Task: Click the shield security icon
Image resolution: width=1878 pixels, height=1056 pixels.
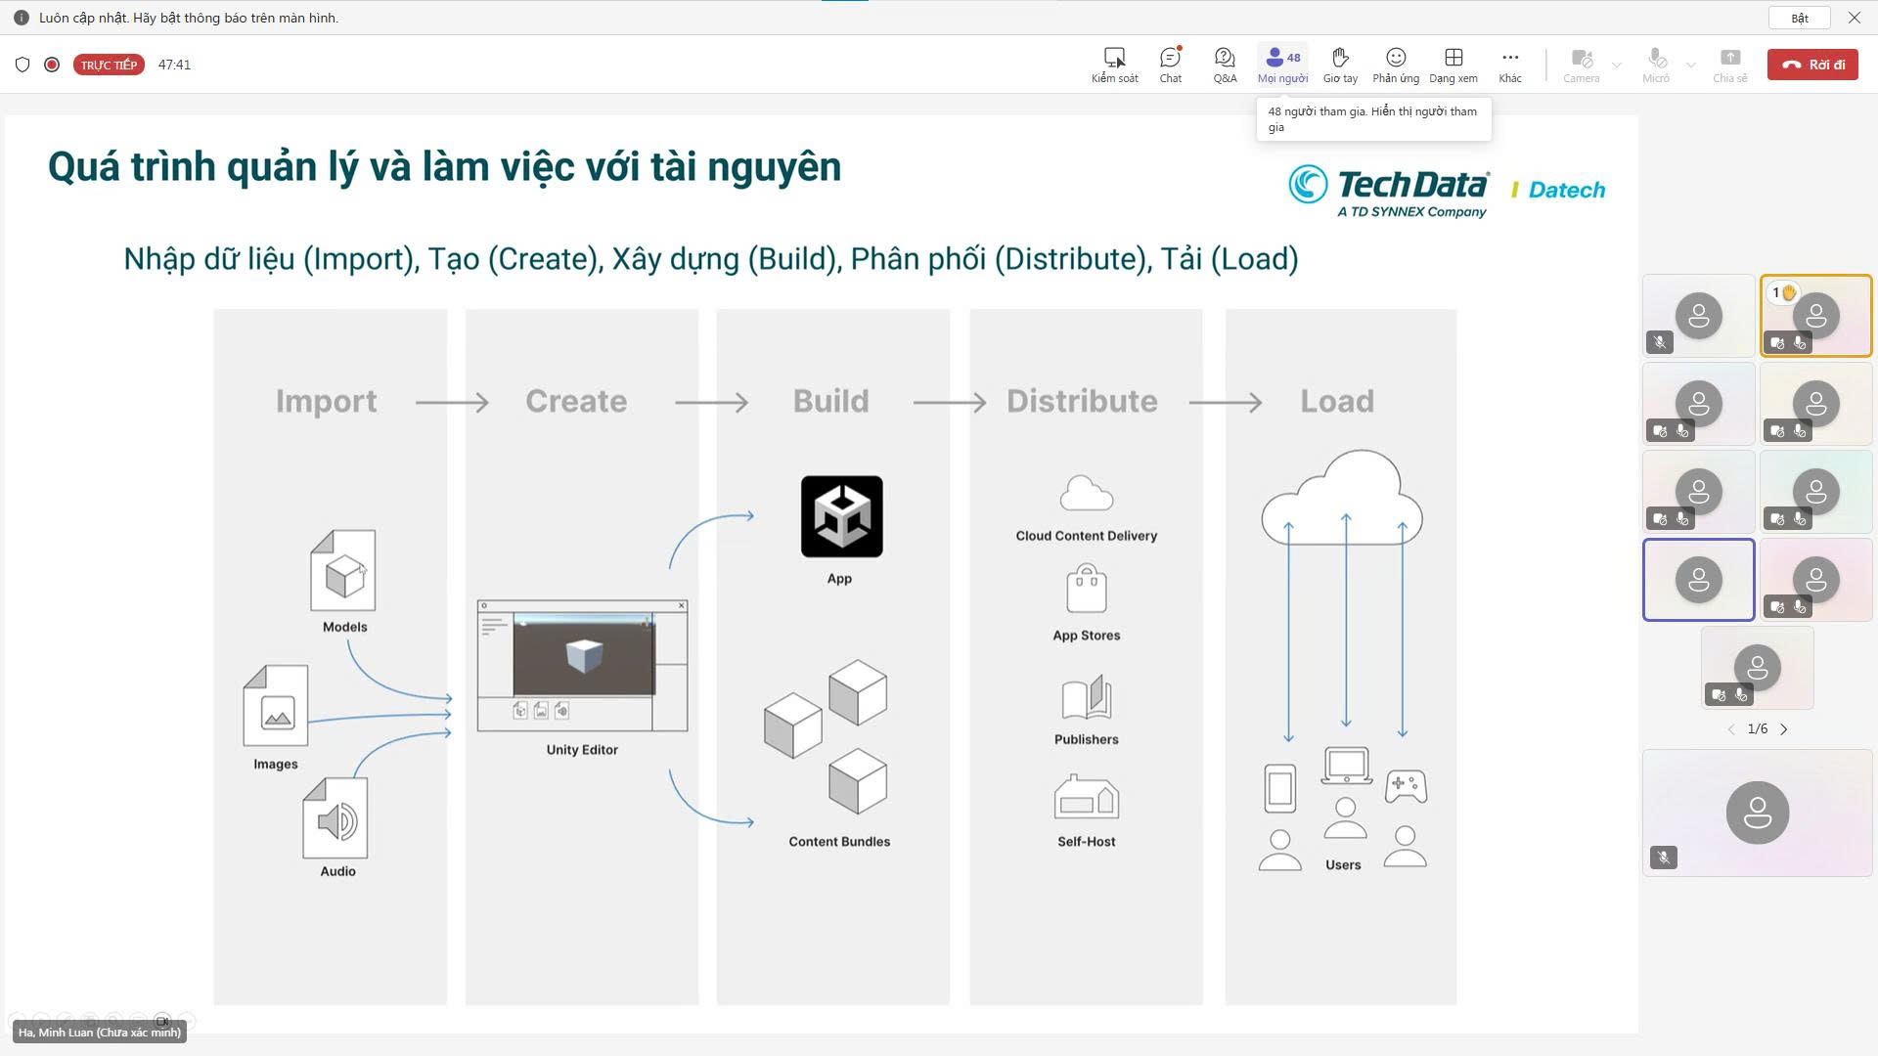Action: click(22, 65)
